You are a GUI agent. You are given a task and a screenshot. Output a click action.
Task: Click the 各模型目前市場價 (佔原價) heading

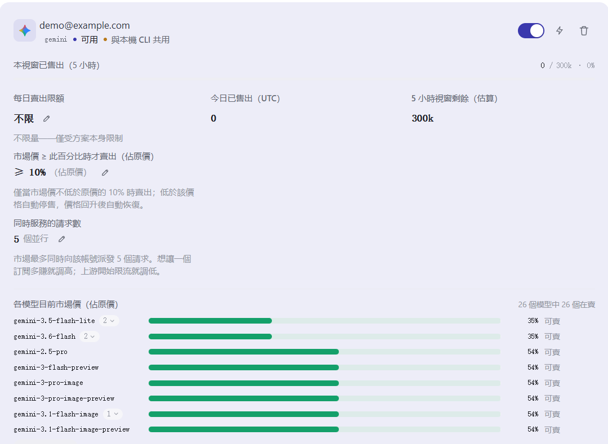(65, 304)
